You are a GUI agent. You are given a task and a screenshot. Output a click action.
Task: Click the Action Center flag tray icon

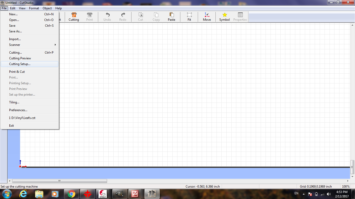click(x=310, y=194)
